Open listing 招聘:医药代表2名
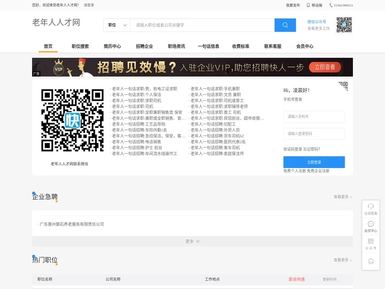The image size is (385, 289). coord(218,142)
